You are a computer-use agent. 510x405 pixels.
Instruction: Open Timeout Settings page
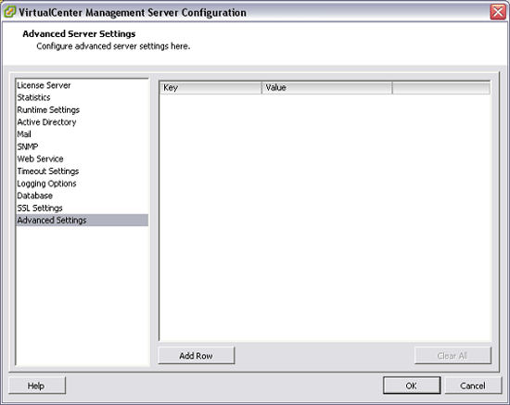tap(48, 171)
